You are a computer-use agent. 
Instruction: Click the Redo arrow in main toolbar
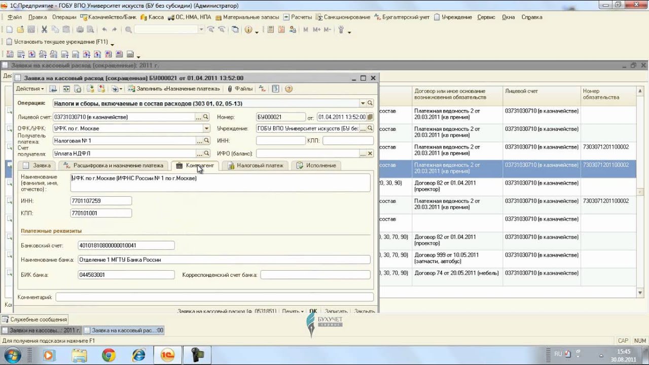pos(115,29)
